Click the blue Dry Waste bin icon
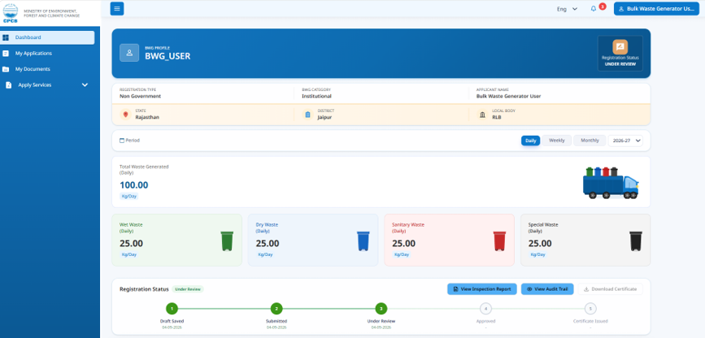Image resolution: width=705 pixels, height=338 pixels. pyautogui.click(x=363, y=241)
